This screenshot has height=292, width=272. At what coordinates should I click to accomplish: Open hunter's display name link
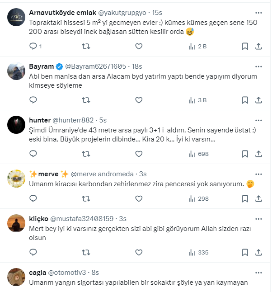click(x=39, y=120)
